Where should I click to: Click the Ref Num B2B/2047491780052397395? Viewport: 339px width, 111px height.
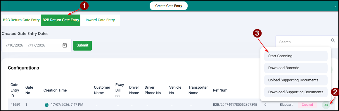point(235,105)
